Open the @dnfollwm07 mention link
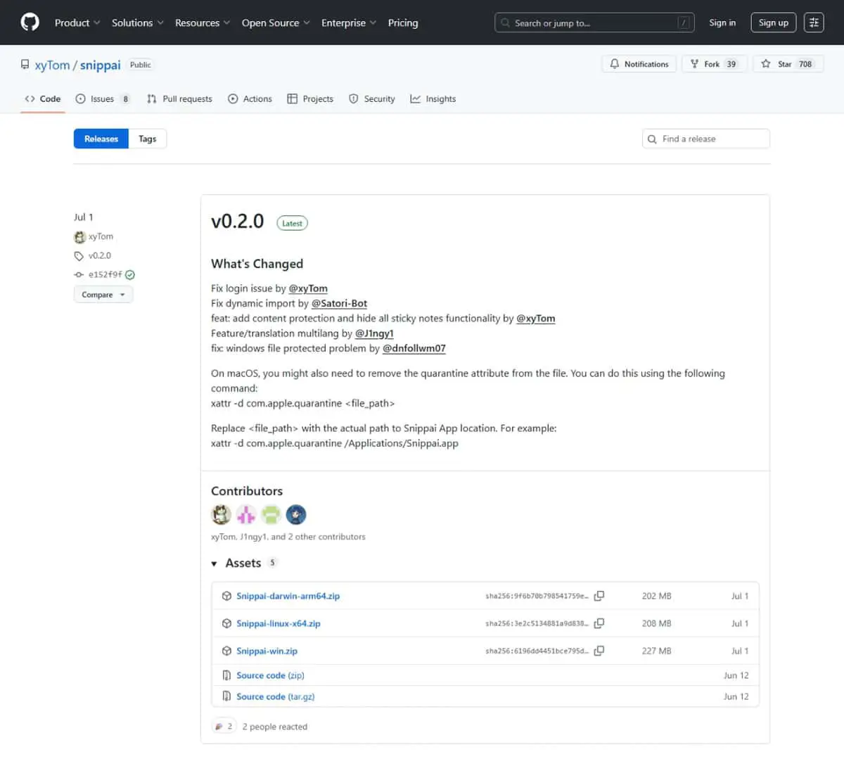 [414, 348]
